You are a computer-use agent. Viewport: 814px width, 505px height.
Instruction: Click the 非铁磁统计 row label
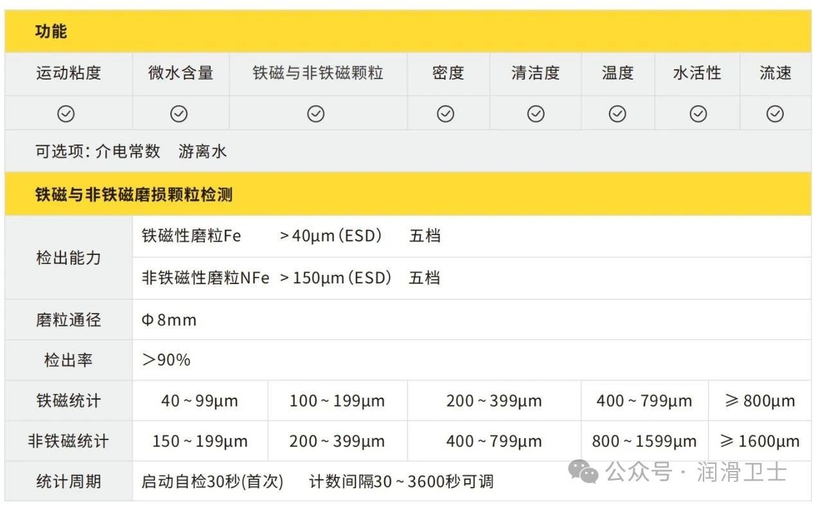pyautogui.click(x=69, y=441)
